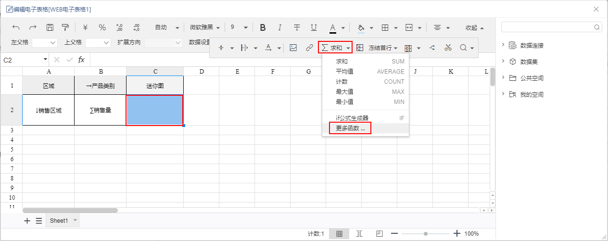Screen dimensions: 608x241
Task: Open the font color dropdown arrow
Action: [x=343, y=28]
